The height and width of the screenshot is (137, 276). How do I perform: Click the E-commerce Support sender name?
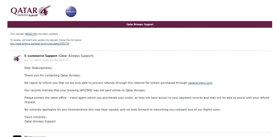41,56
